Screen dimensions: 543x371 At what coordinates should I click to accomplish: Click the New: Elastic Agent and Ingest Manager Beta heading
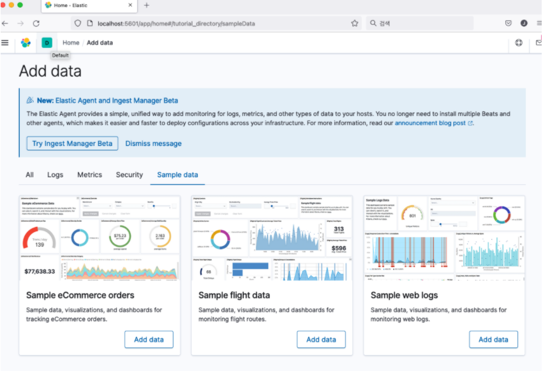[107, 100]
